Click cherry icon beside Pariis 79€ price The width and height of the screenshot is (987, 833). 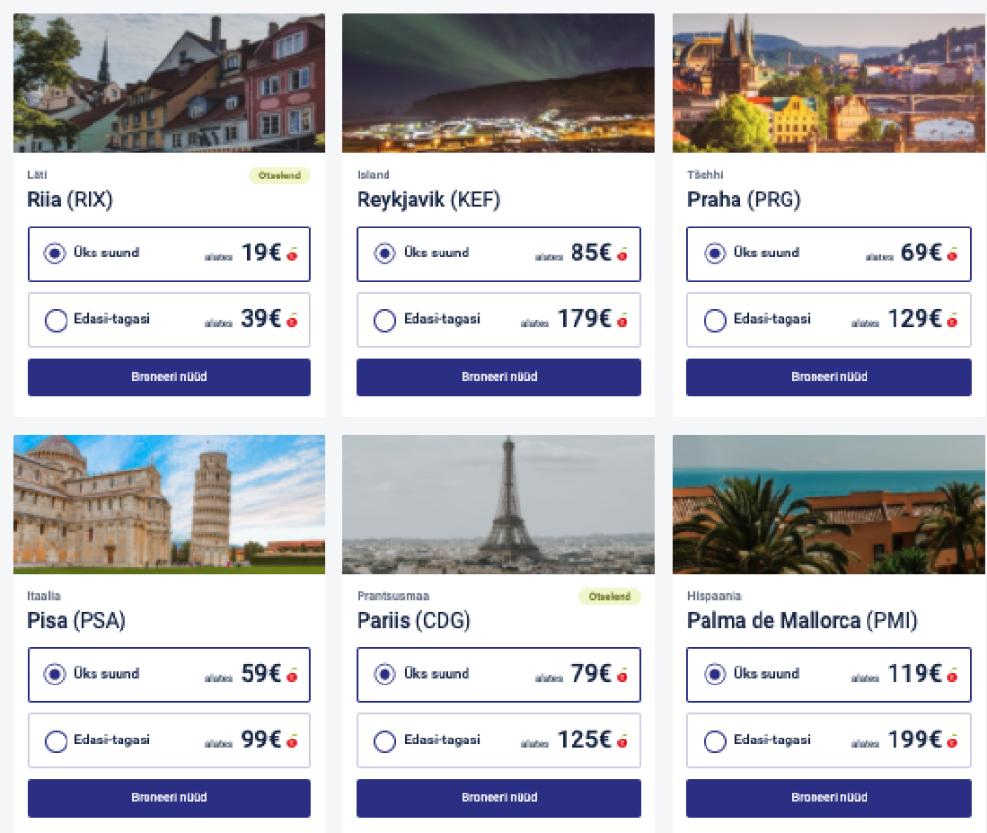tap(623, 675)
